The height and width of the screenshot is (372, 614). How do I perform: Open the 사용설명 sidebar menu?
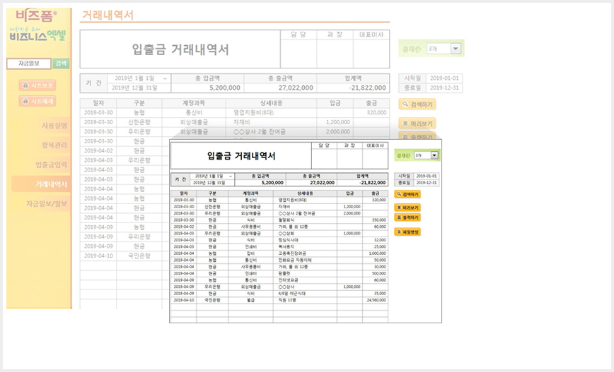tap(54, 126)
